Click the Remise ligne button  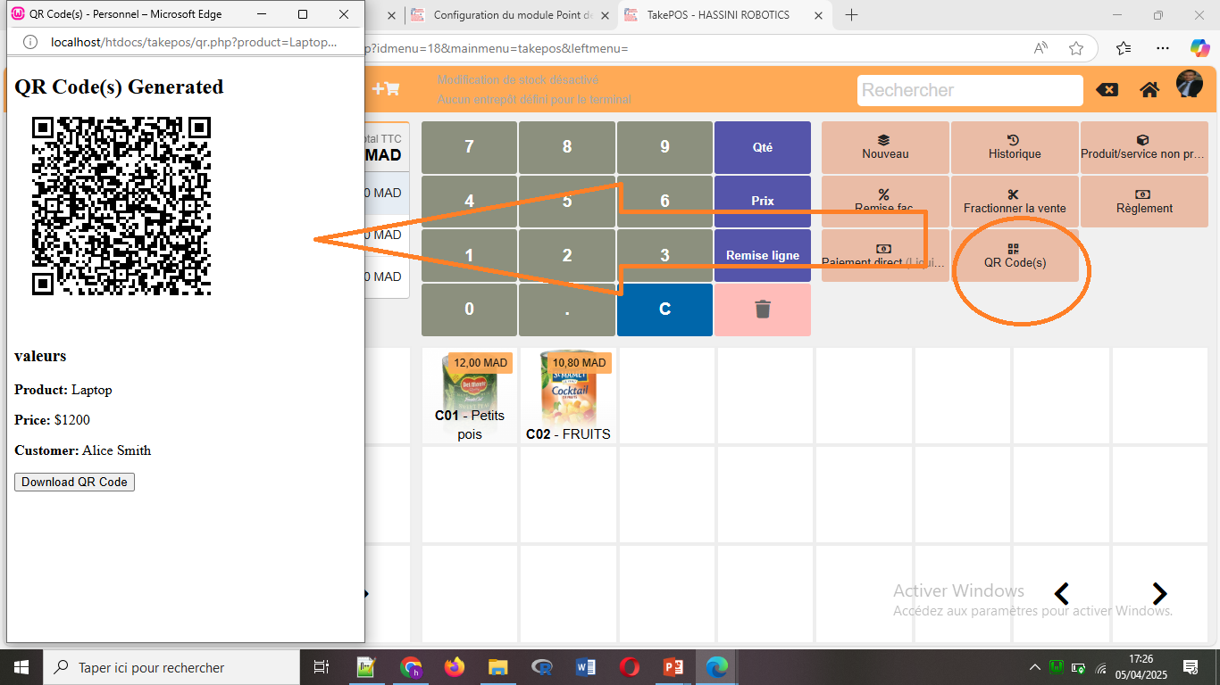coord(763,255)
